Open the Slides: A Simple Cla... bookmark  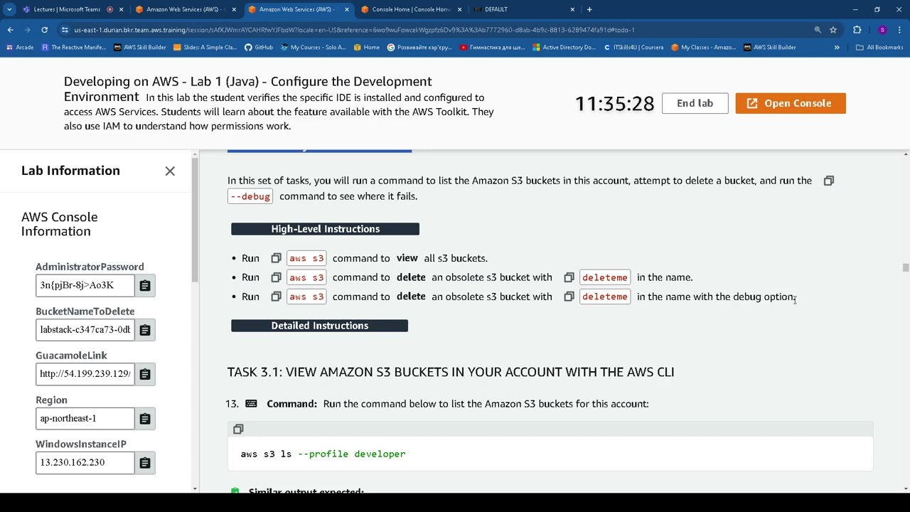[x=204, y=48]
